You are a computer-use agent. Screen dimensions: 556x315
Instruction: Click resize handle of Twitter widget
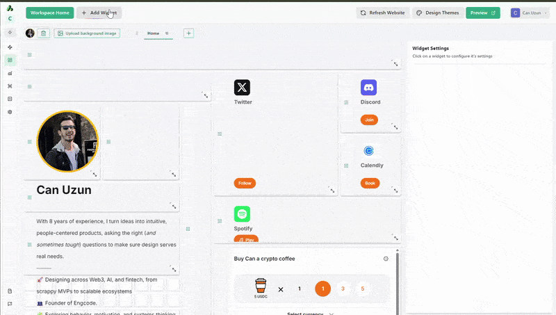pyautogui.click(x=332, y=190)
